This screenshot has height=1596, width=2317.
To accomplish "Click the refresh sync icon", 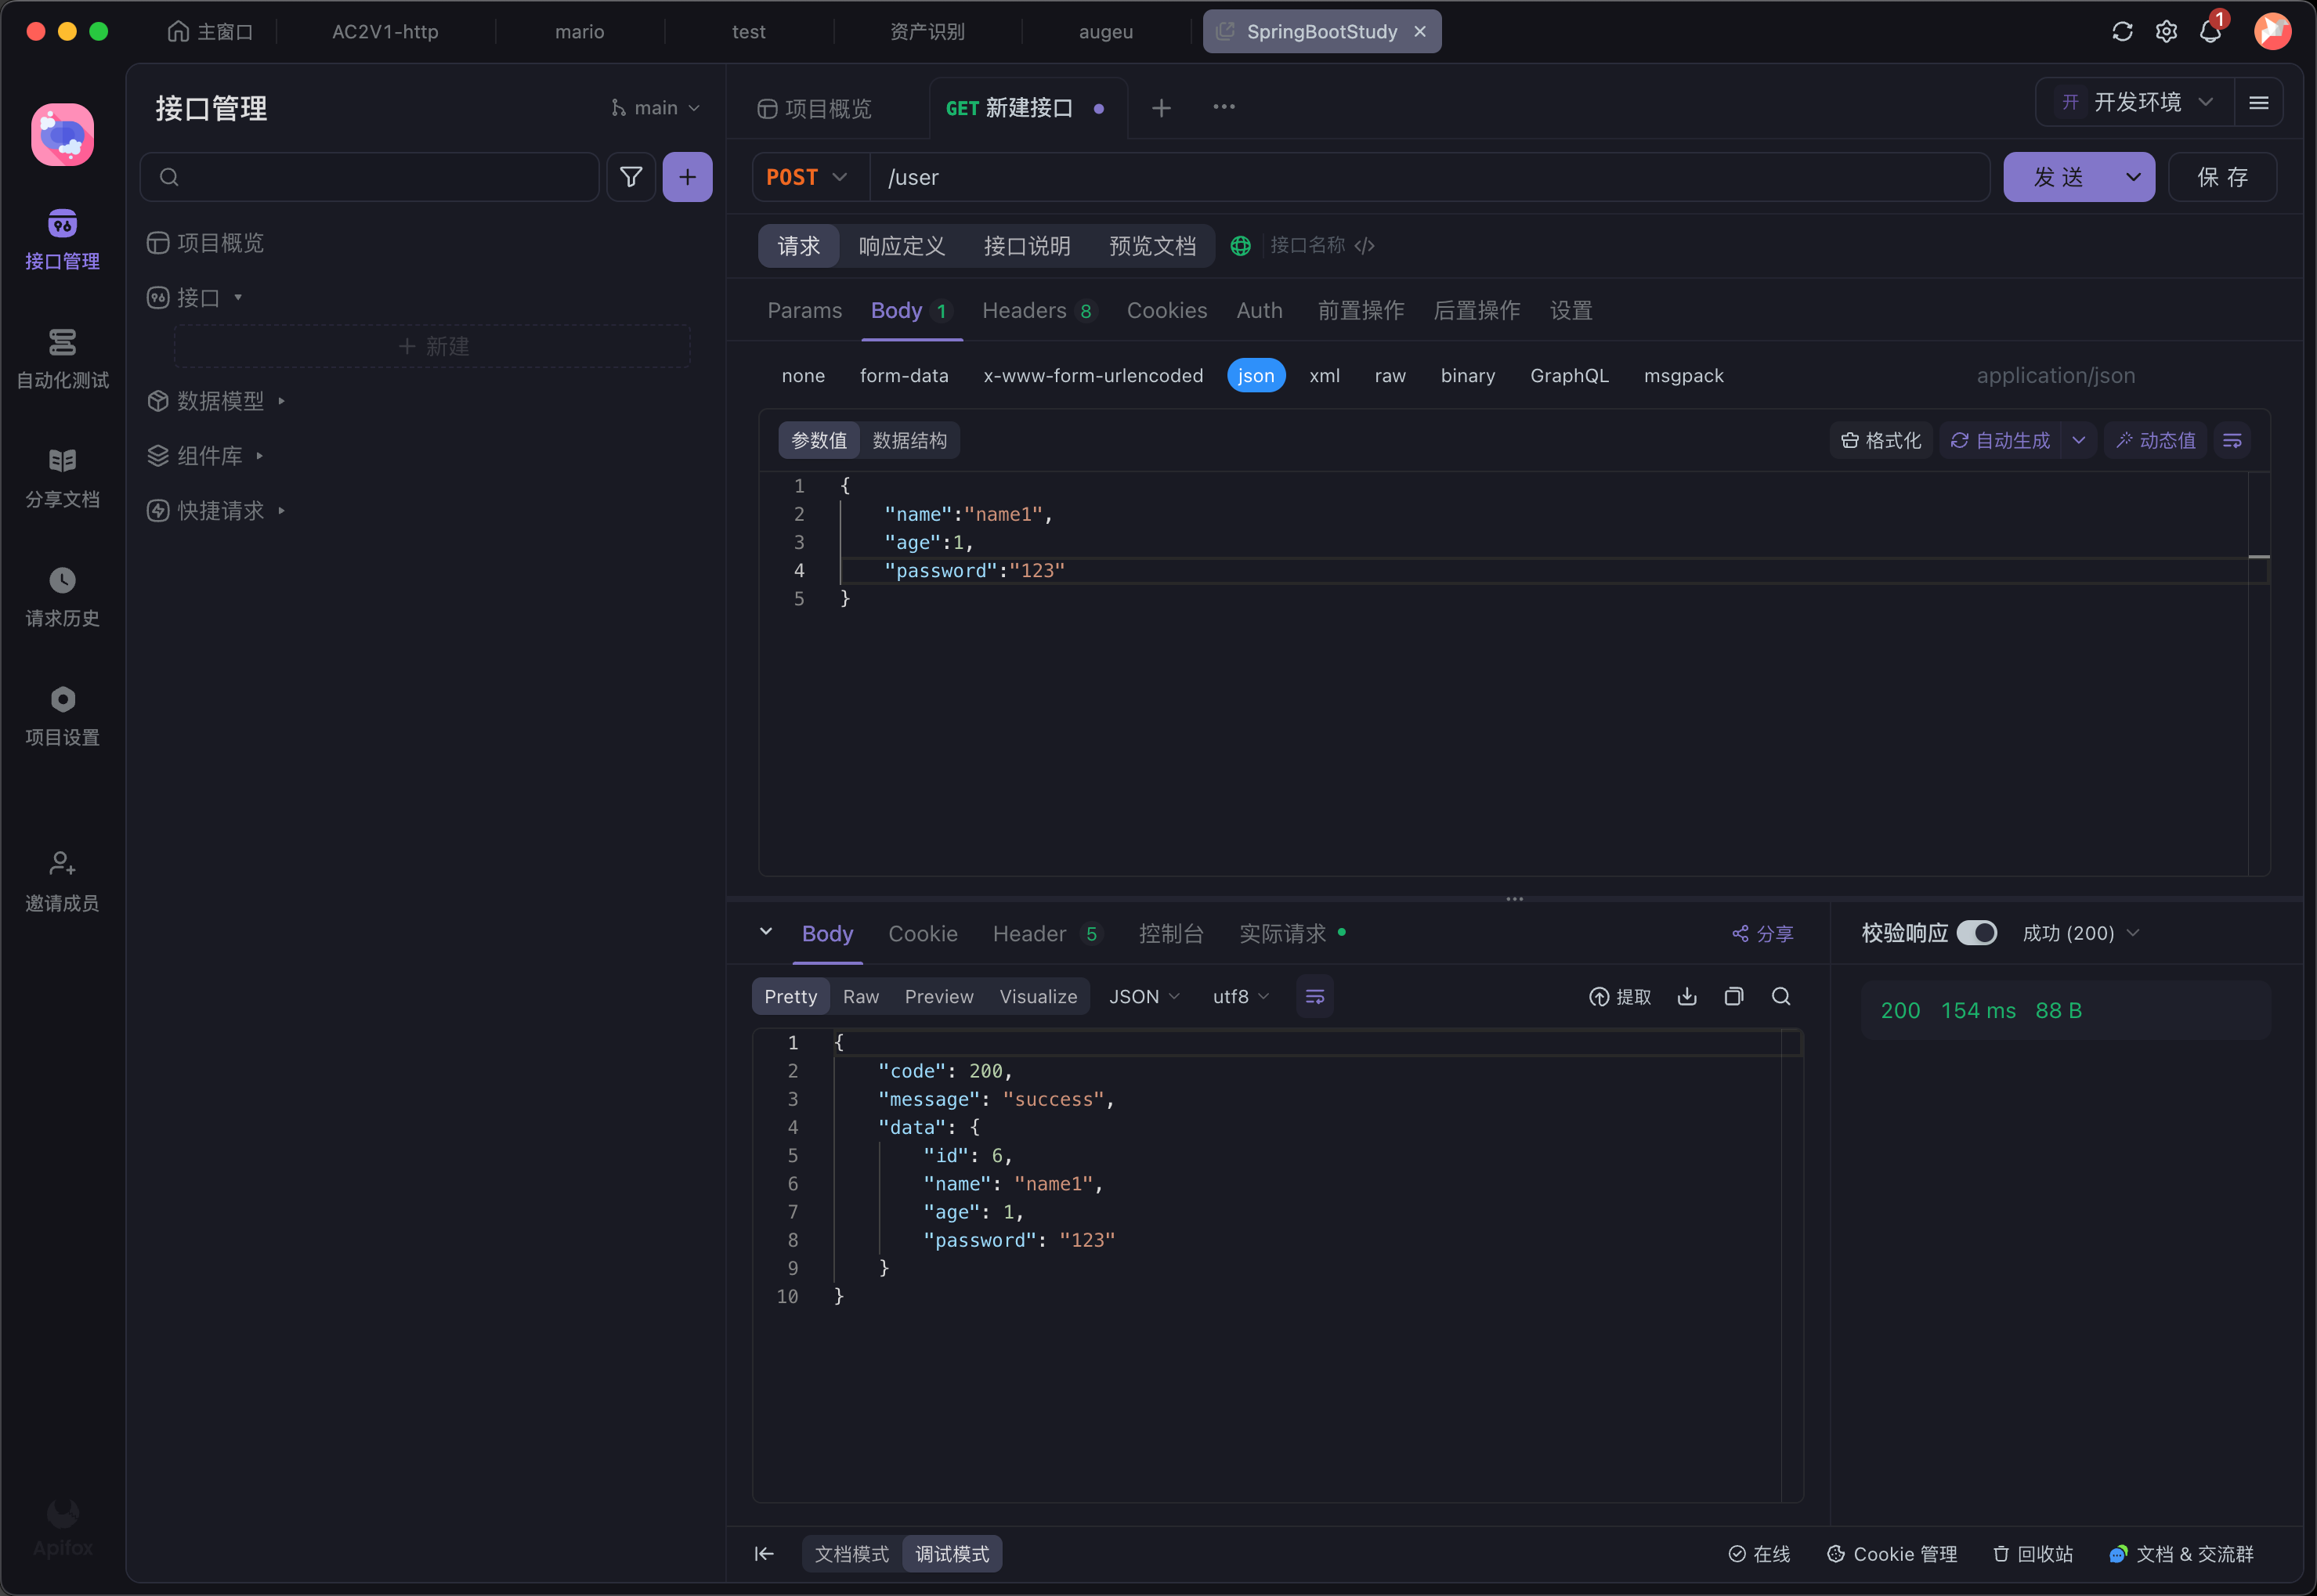I will [2122, 32].
